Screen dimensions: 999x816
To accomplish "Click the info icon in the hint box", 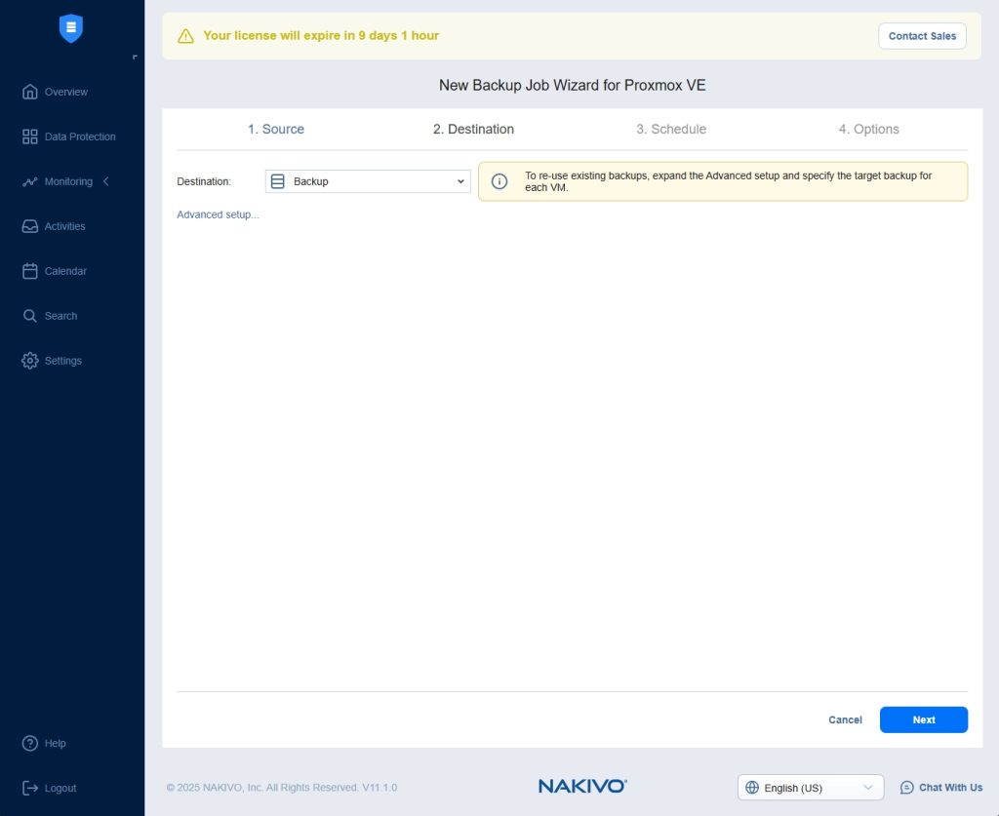I will tap(499, 181).
